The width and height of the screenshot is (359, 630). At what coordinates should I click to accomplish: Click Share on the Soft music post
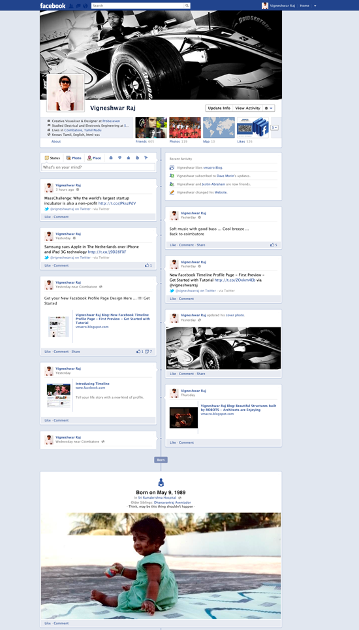point(201,244)
